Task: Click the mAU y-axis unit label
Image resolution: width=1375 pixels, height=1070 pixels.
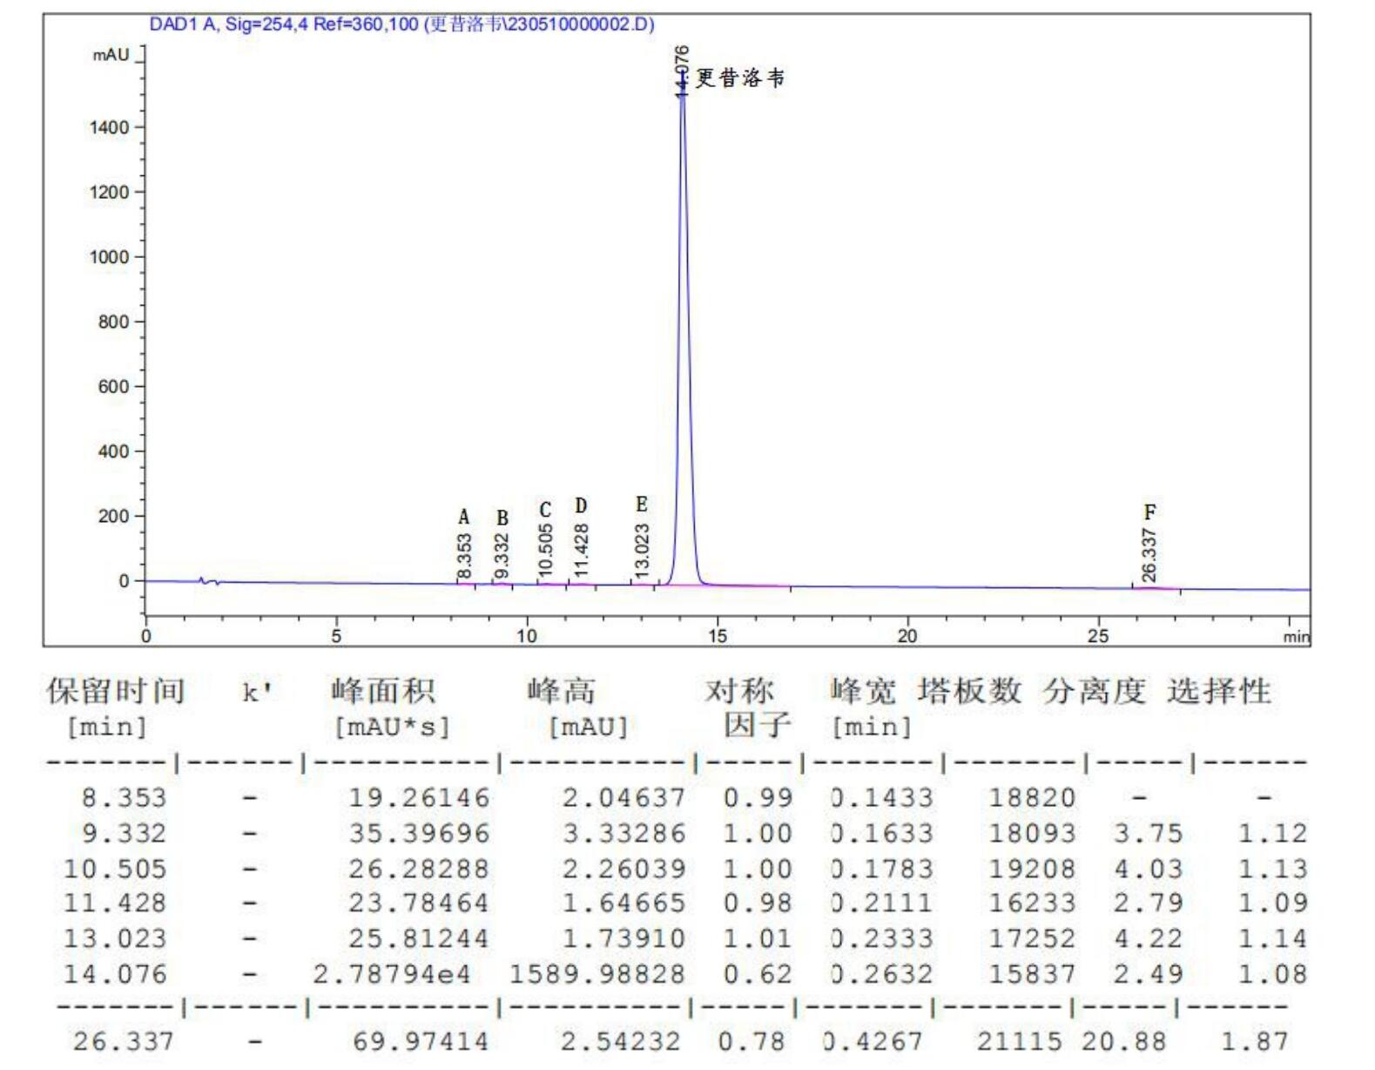Action: [x=111, y=56]
